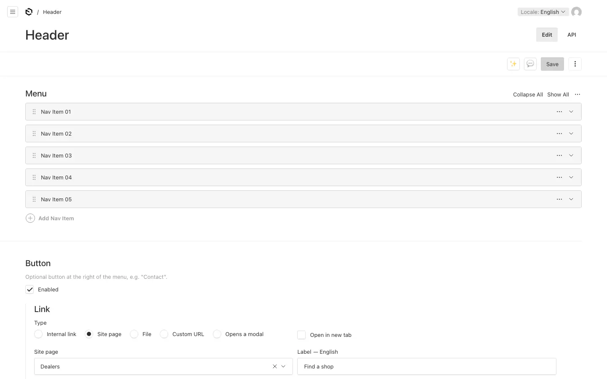Open ellipsis options for Nav Item 03
607x379 pixels.
pyautogui.click(x=559, y=155)
